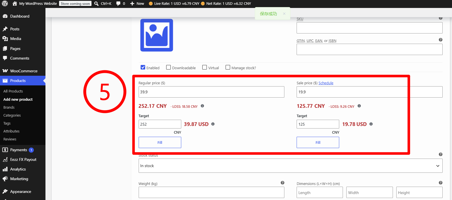
Task: Open Tags submenu item
Action: [7, 123]
